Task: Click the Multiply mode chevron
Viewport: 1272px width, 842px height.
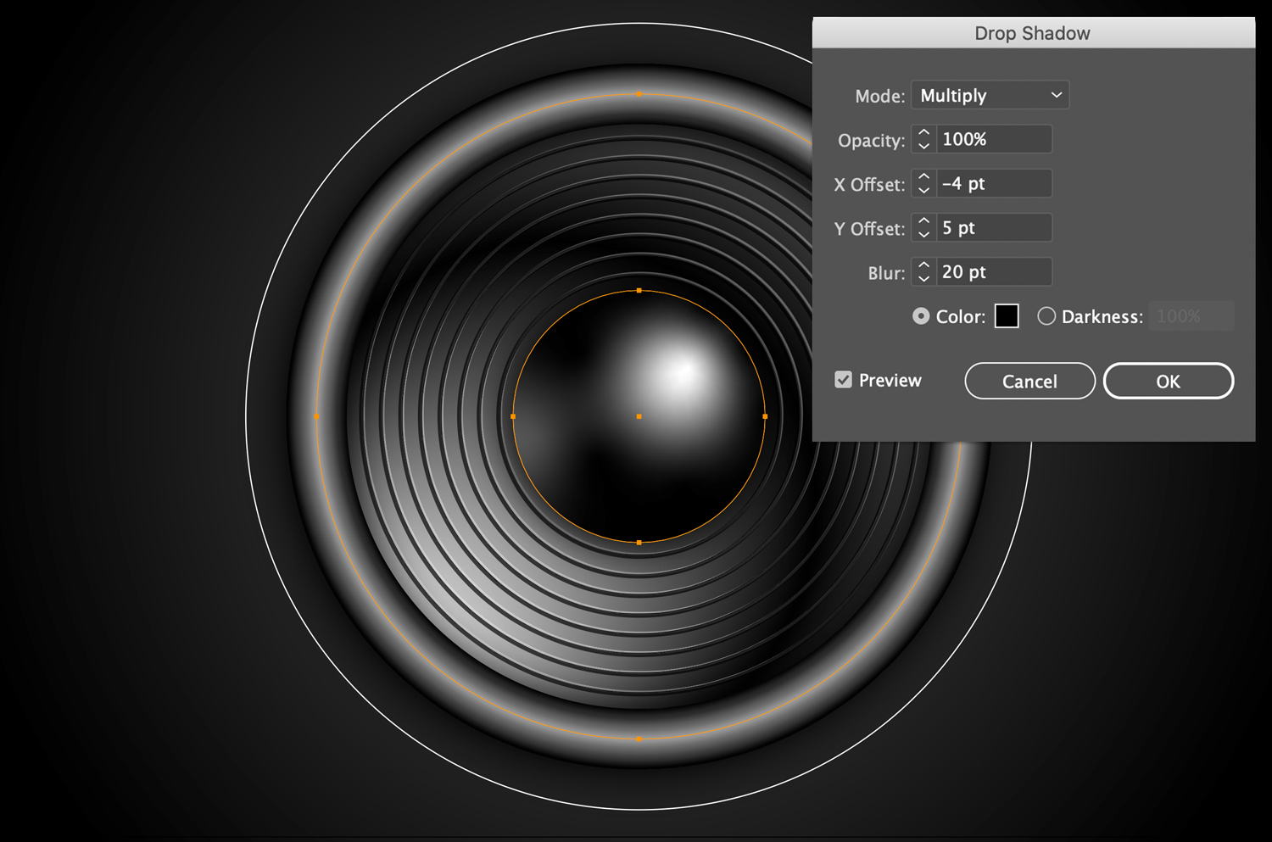Action: 1056,95
